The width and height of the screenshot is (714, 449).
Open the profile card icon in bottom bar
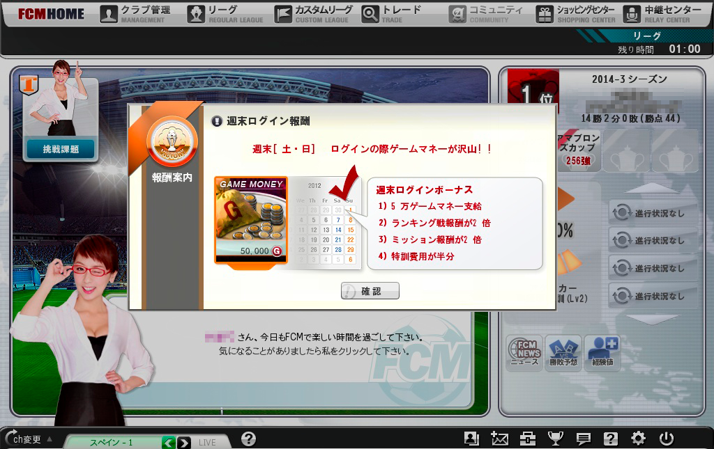click(x=471, y=439)
